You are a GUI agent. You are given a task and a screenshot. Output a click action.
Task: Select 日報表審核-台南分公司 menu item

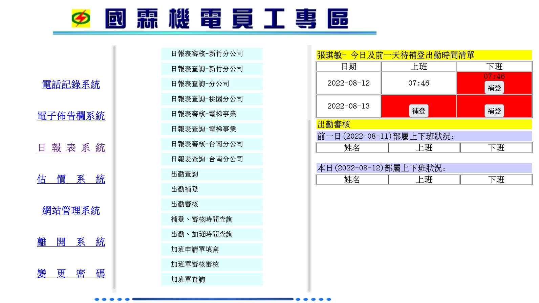[212, 144]
